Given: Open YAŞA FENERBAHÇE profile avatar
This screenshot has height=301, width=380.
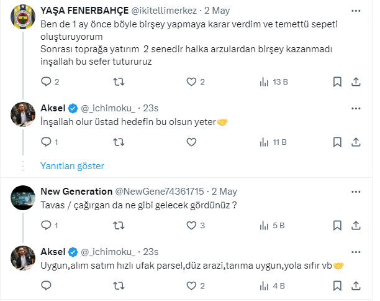Looking at the screenshot, I should coord(23,19).
